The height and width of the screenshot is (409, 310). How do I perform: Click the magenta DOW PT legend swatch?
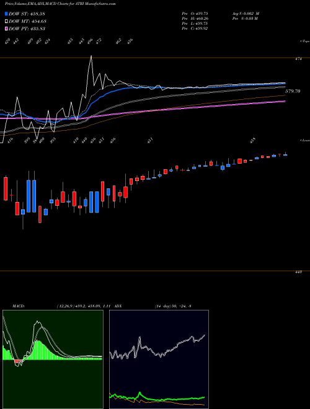[7, 29]
